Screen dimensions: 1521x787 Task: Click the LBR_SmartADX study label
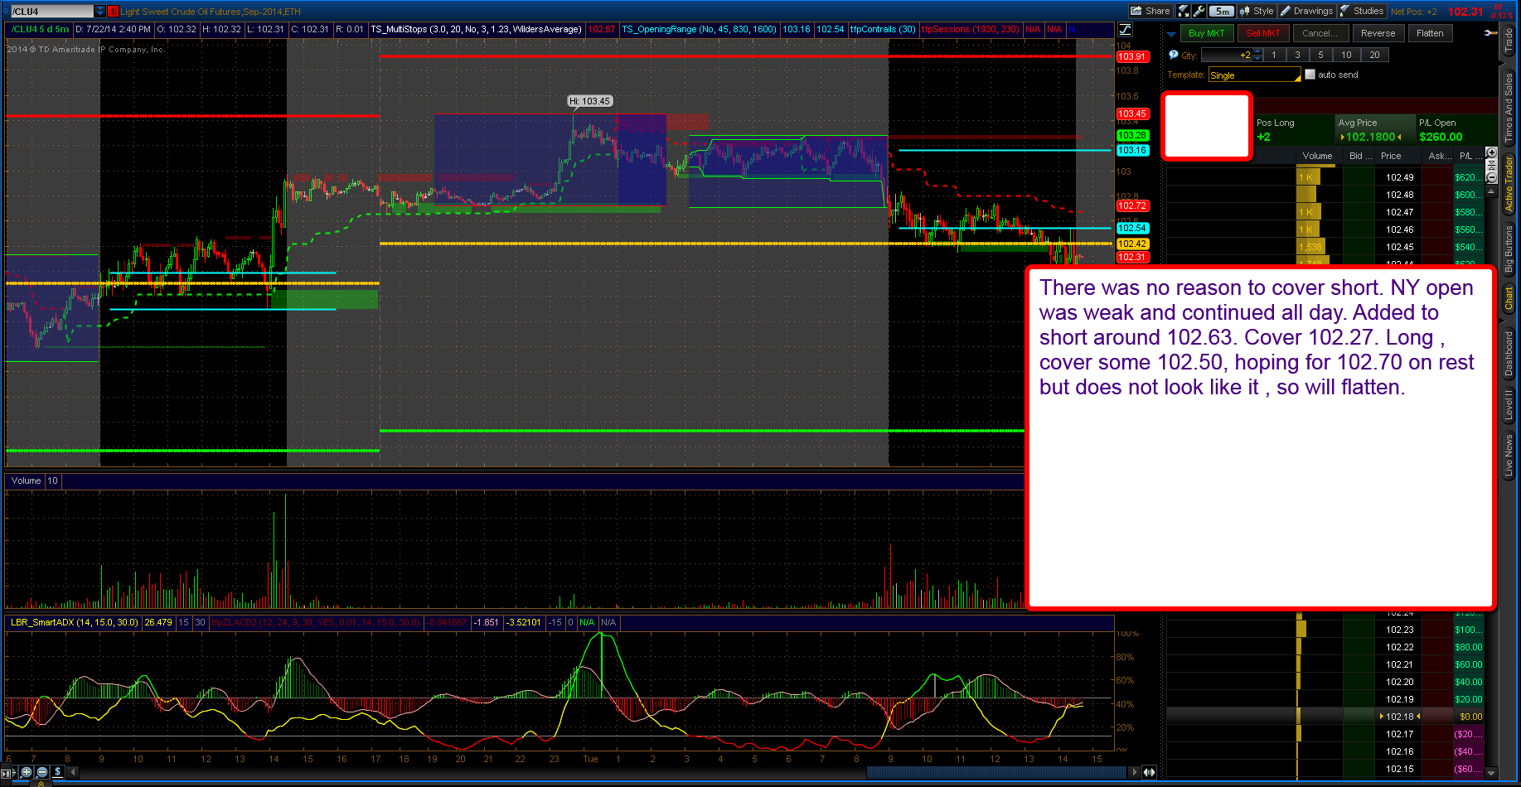75,622
